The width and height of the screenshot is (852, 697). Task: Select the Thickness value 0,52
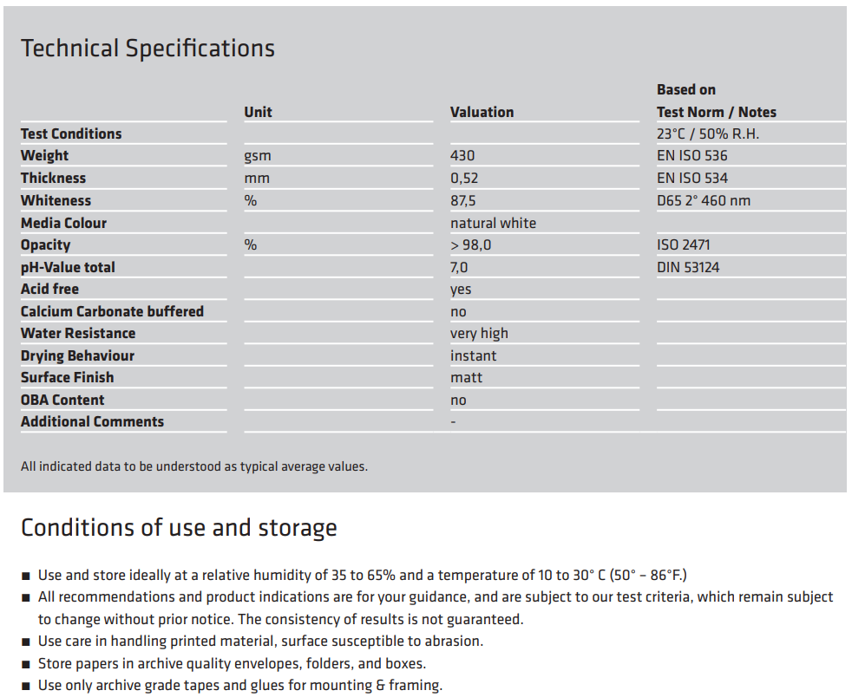click(x=464, y=179)
